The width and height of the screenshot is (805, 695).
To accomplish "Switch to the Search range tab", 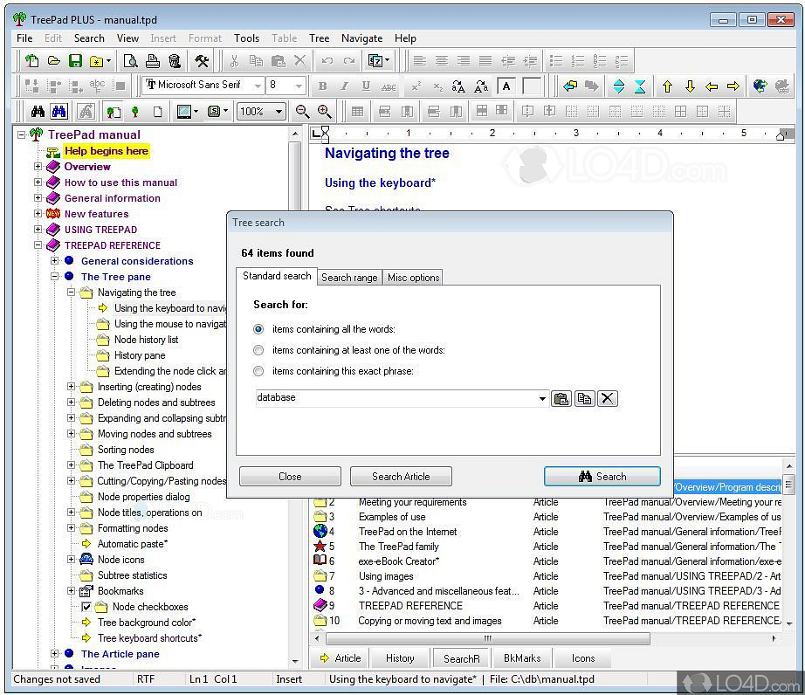I will pos(349,278).
